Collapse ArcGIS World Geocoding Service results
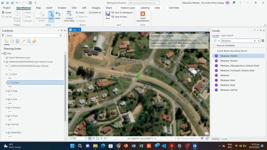Viewport: 267px width, 150px height. coord(214,51)
